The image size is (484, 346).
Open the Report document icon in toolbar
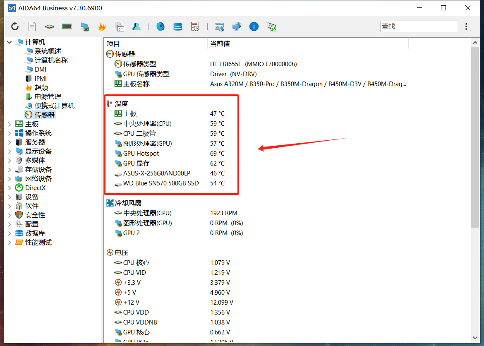coord(32,26)
